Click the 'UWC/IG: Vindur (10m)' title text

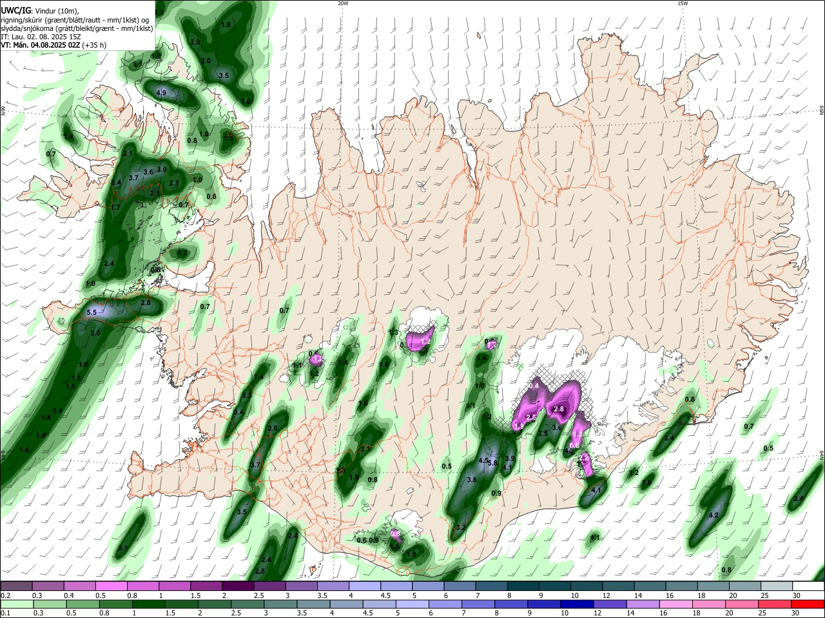(x=39, y=11)
